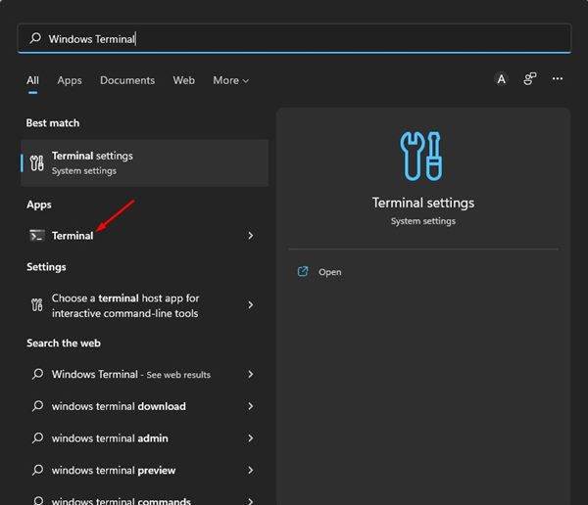
Task: Click the Windows Terminal search input field
Action: click(x=294, y=38)
